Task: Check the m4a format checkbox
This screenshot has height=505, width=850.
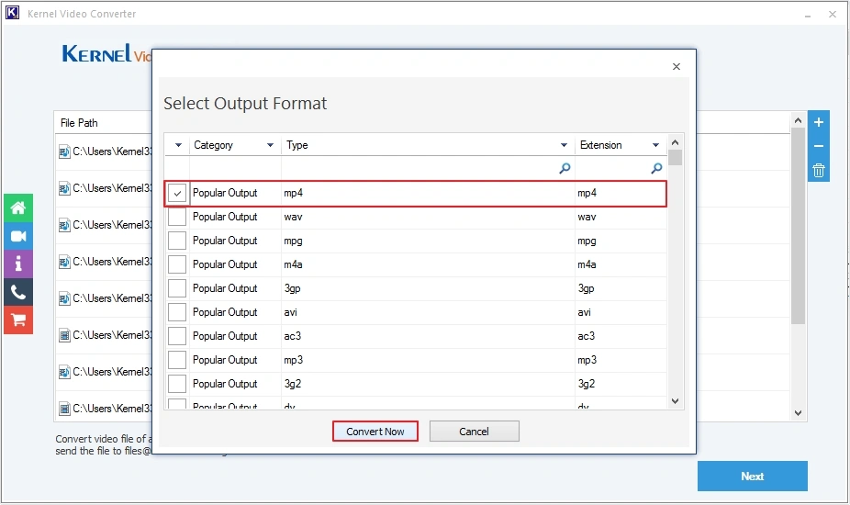Action: coord(177,264)
